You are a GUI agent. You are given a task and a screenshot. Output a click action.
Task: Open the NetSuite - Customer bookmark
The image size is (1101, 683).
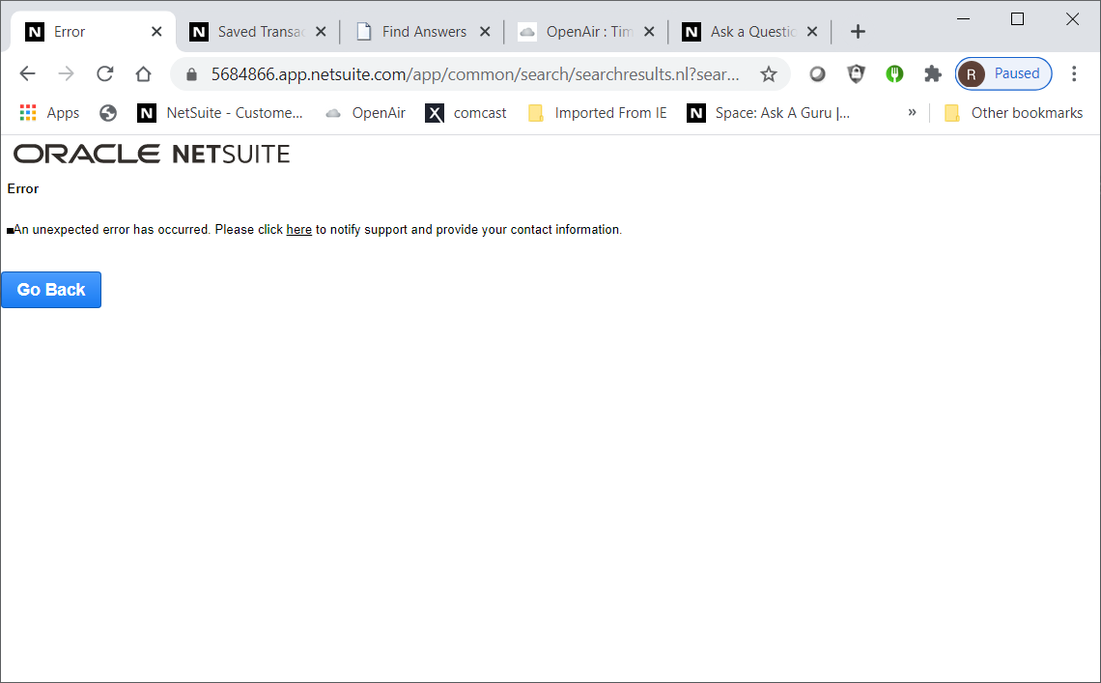[220, 113]
